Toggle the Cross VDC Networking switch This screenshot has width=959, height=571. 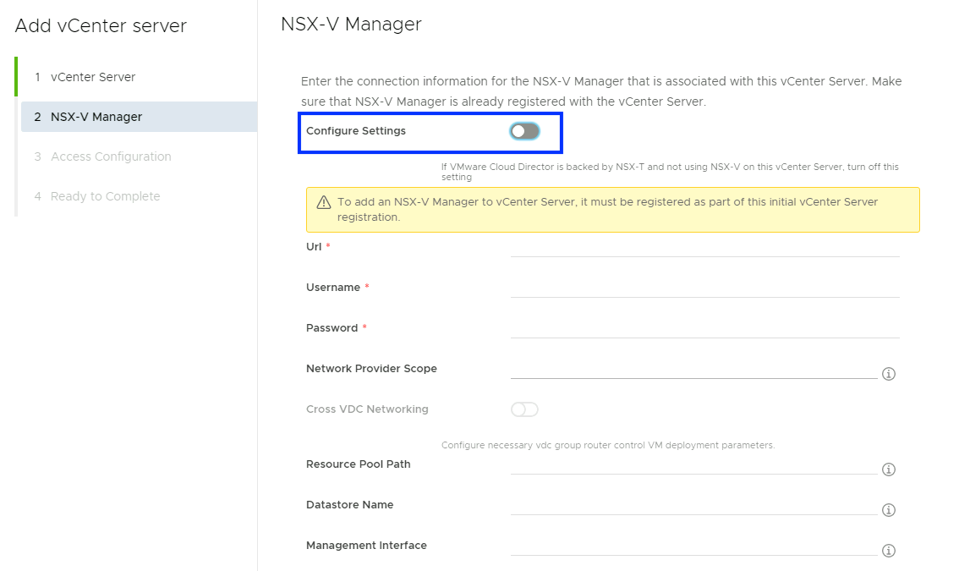[524, 409]
